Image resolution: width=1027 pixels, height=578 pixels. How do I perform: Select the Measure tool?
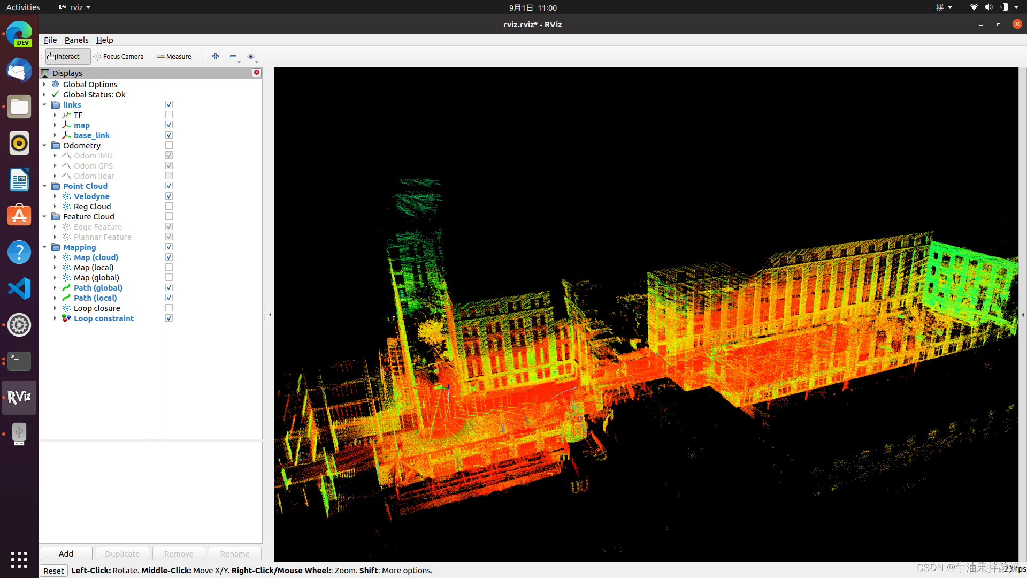point(174,56)
